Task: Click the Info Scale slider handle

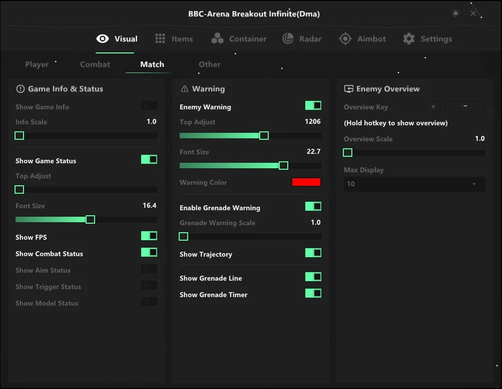Action: click(19, 136)
